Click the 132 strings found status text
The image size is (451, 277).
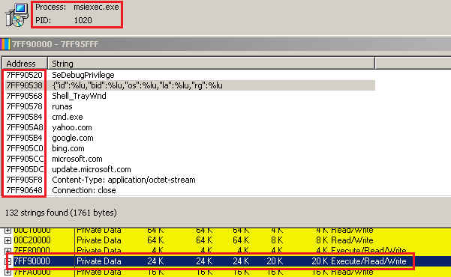61,213
